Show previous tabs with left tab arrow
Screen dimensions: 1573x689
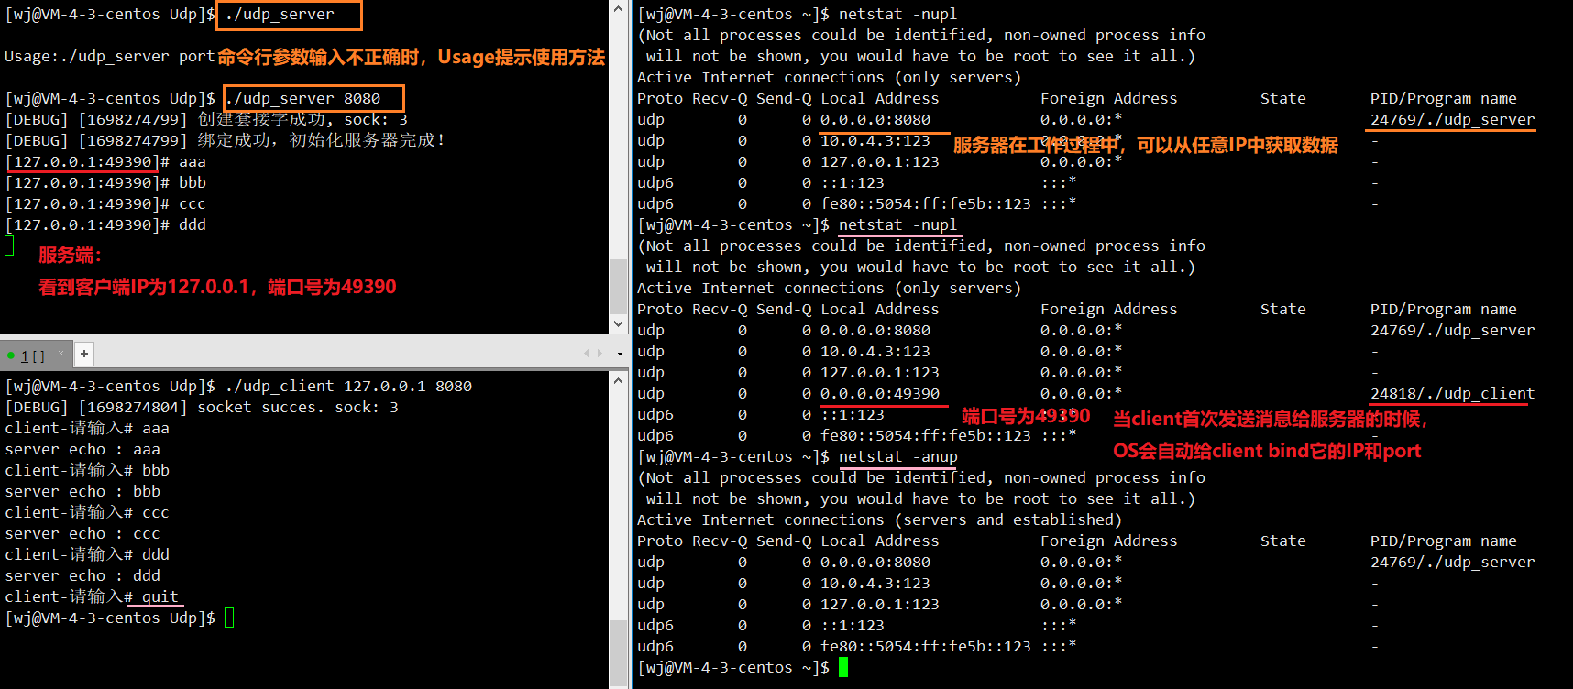pyautogui.click(x=587, y=354)
